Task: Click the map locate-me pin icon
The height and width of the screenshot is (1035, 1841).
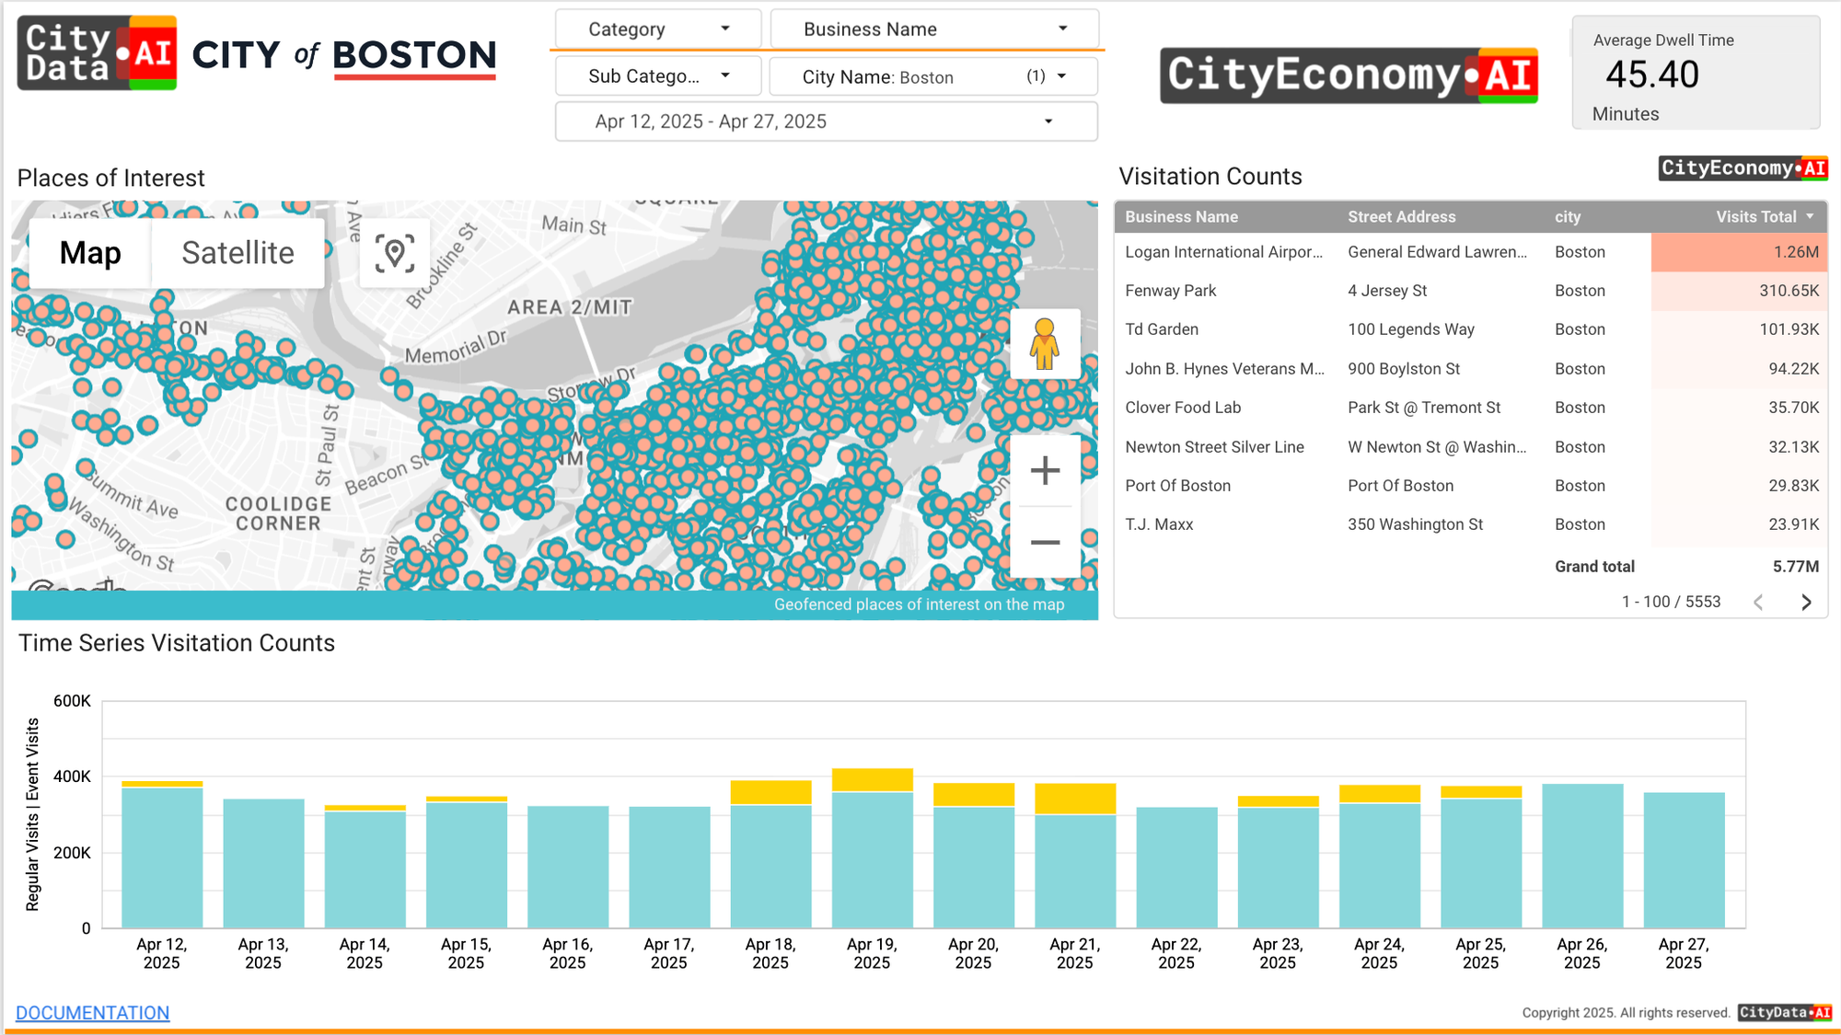Action: [x=394, y=253]
